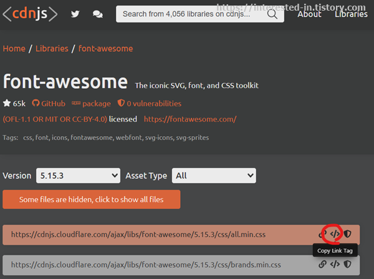Image resolution: width=374 pixels, height=279 pixels.
Task: Click 'Some files are hidden' button
Action: click(x=92, y=199)
